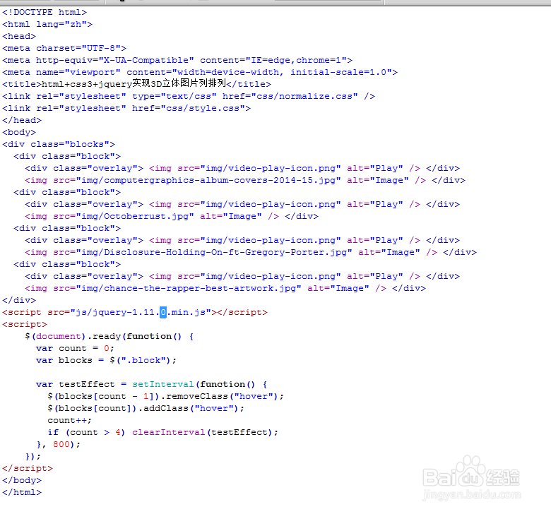The height and width of the screenshot is (514, 551).
Task: Click the <!DOCTYPE html> line
Action: 45,12
